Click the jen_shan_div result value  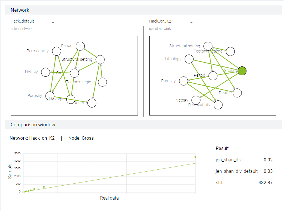(268, 160)
